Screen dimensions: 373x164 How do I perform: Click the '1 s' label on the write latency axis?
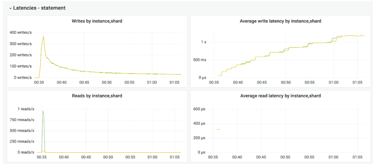[x=203, y=42]
